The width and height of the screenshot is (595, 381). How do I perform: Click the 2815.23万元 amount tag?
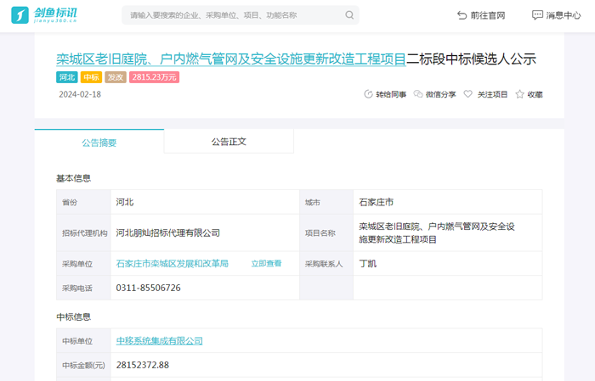[154, 77]
